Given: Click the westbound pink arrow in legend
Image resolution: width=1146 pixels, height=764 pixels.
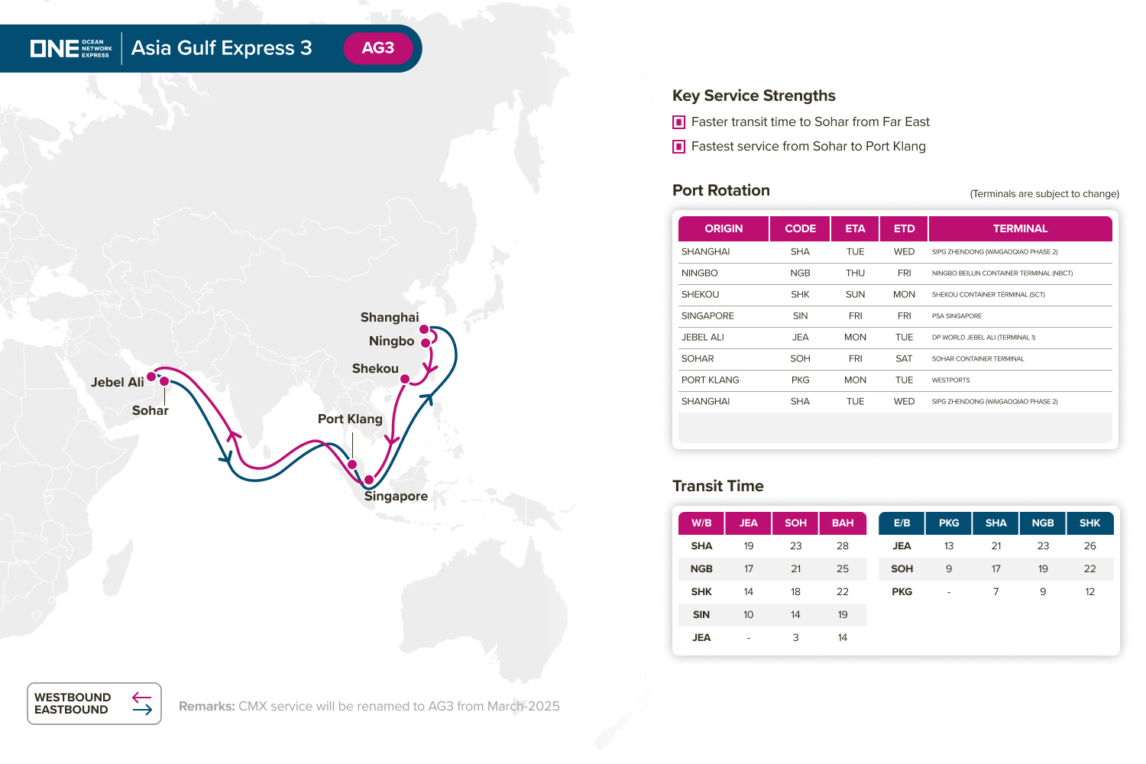Looking at the screenshot, I should click(141, 697).
